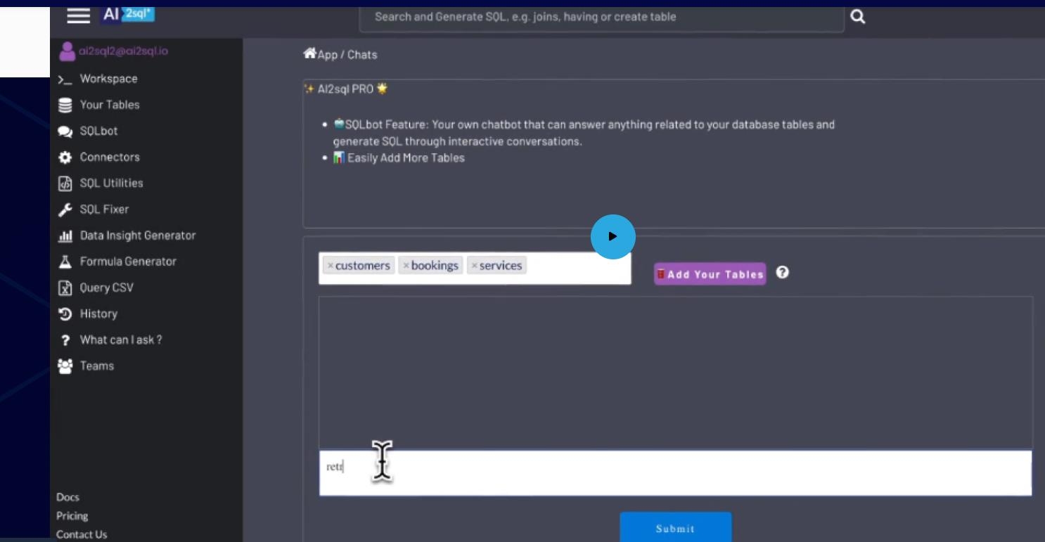Click the help question mark icon
The image size is (1045, 542).
(782, 273)
